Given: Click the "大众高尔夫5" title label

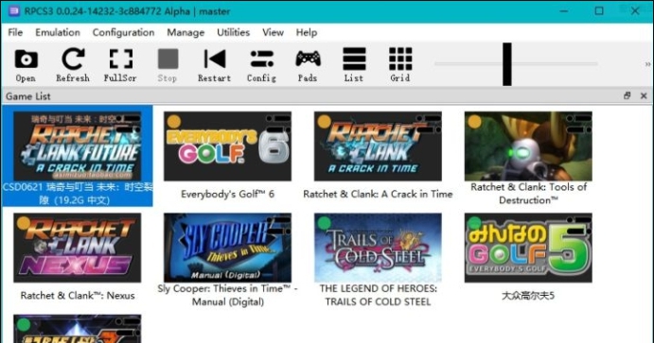Looking at the screenshot, I should [x=528, y=296].
